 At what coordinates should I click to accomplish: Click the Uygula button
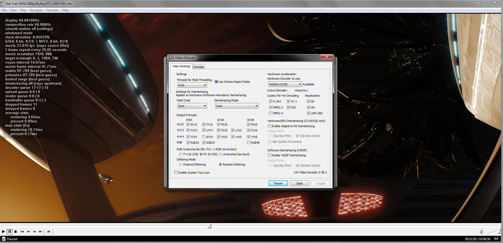pos(321,183)
